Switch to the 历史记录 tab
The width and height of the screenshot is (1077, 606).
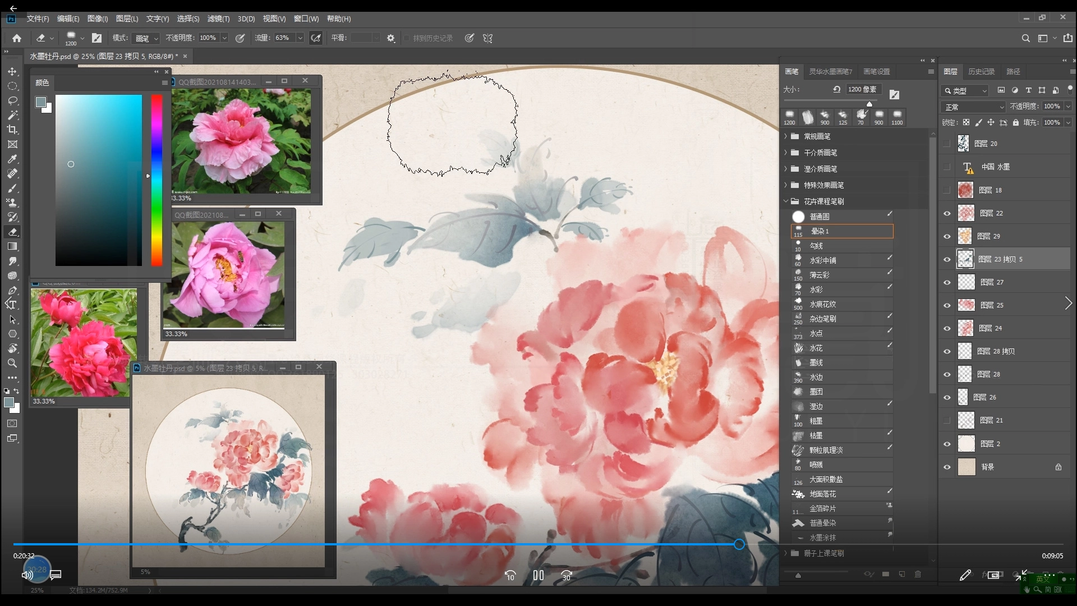pyautogui.click(x=981, y=71)
